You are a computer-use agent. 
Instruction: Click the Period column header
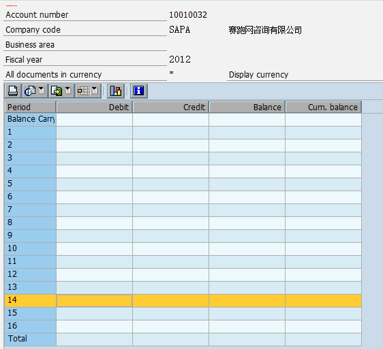point(30,107)
